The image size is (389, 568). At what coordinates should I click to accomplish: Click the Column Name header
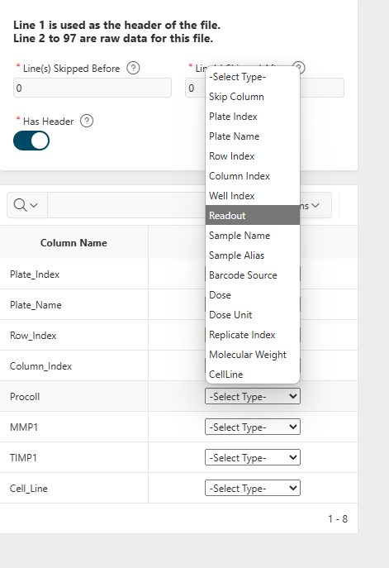pyautogui.click(x=74, y=243)
